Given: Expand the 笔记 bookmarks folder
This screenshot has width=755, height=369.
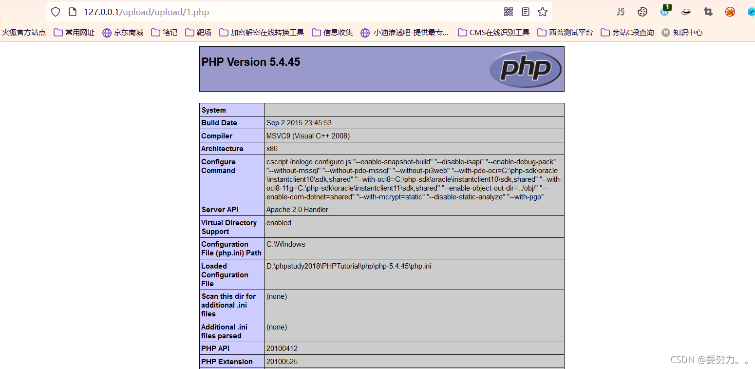Looking at the screenshot, I should click(x=164, y=33).
